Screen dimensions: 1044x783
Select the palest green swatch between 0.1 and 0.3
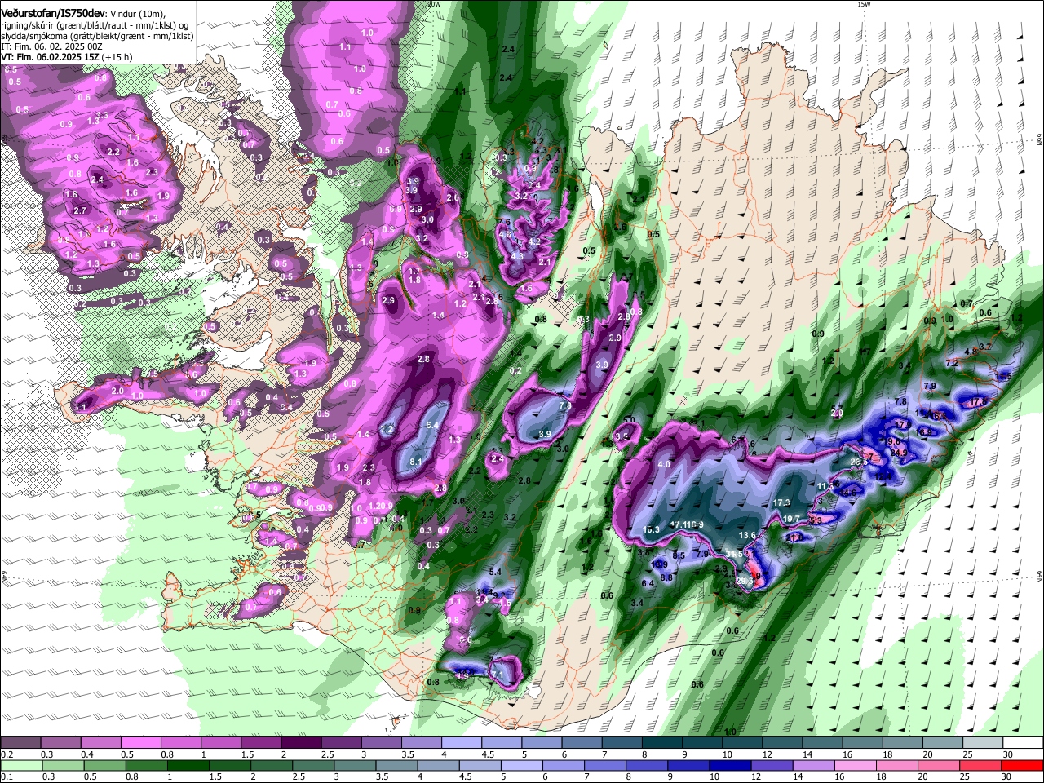pos(23,765)
